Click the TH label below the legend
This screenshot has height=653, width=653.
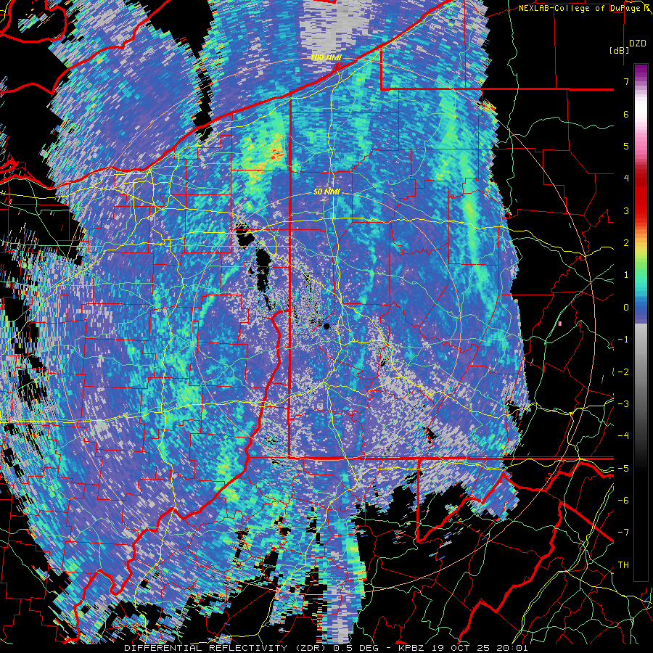coord(623,565)
